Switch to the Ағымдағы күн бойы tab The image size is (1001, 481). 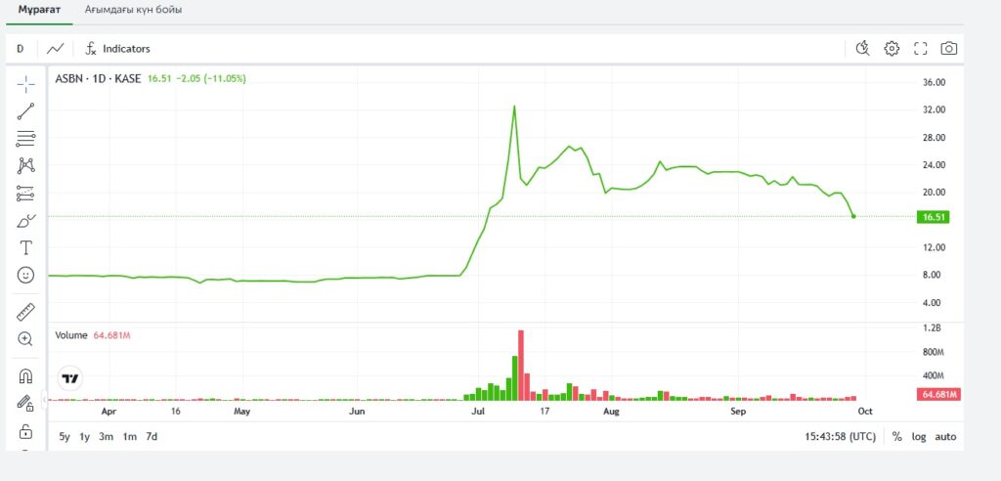point(133,10)
